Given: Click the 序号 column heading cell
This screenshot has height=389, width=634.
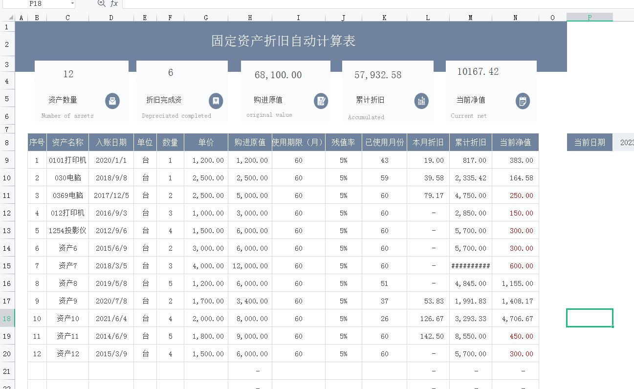Looking at the screenshot, I should point(37,143).
